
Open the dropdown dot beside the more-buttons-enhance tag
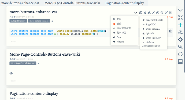52,21
